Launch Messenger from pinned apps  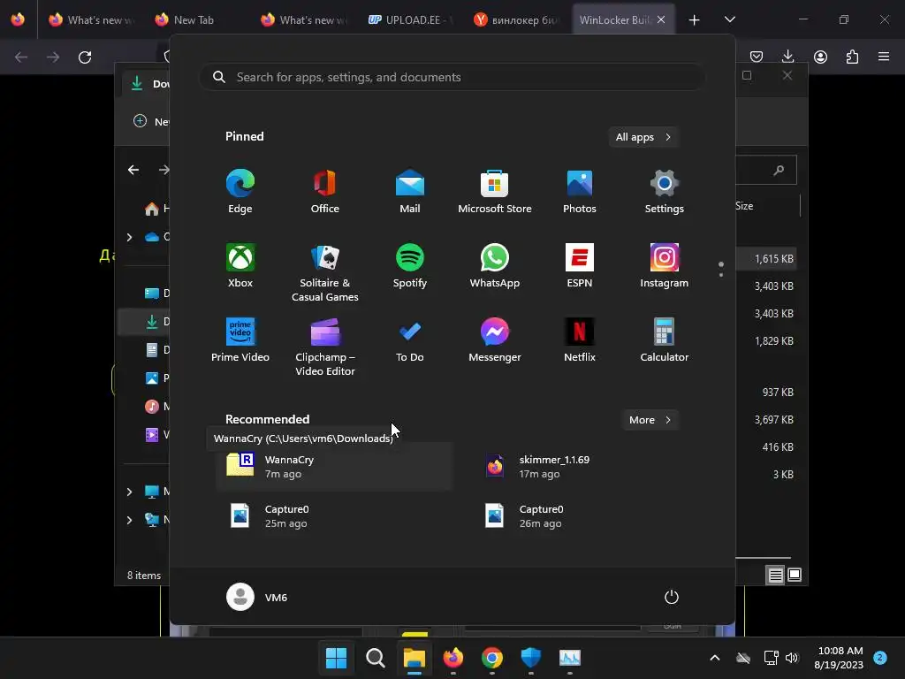[495, 340]
